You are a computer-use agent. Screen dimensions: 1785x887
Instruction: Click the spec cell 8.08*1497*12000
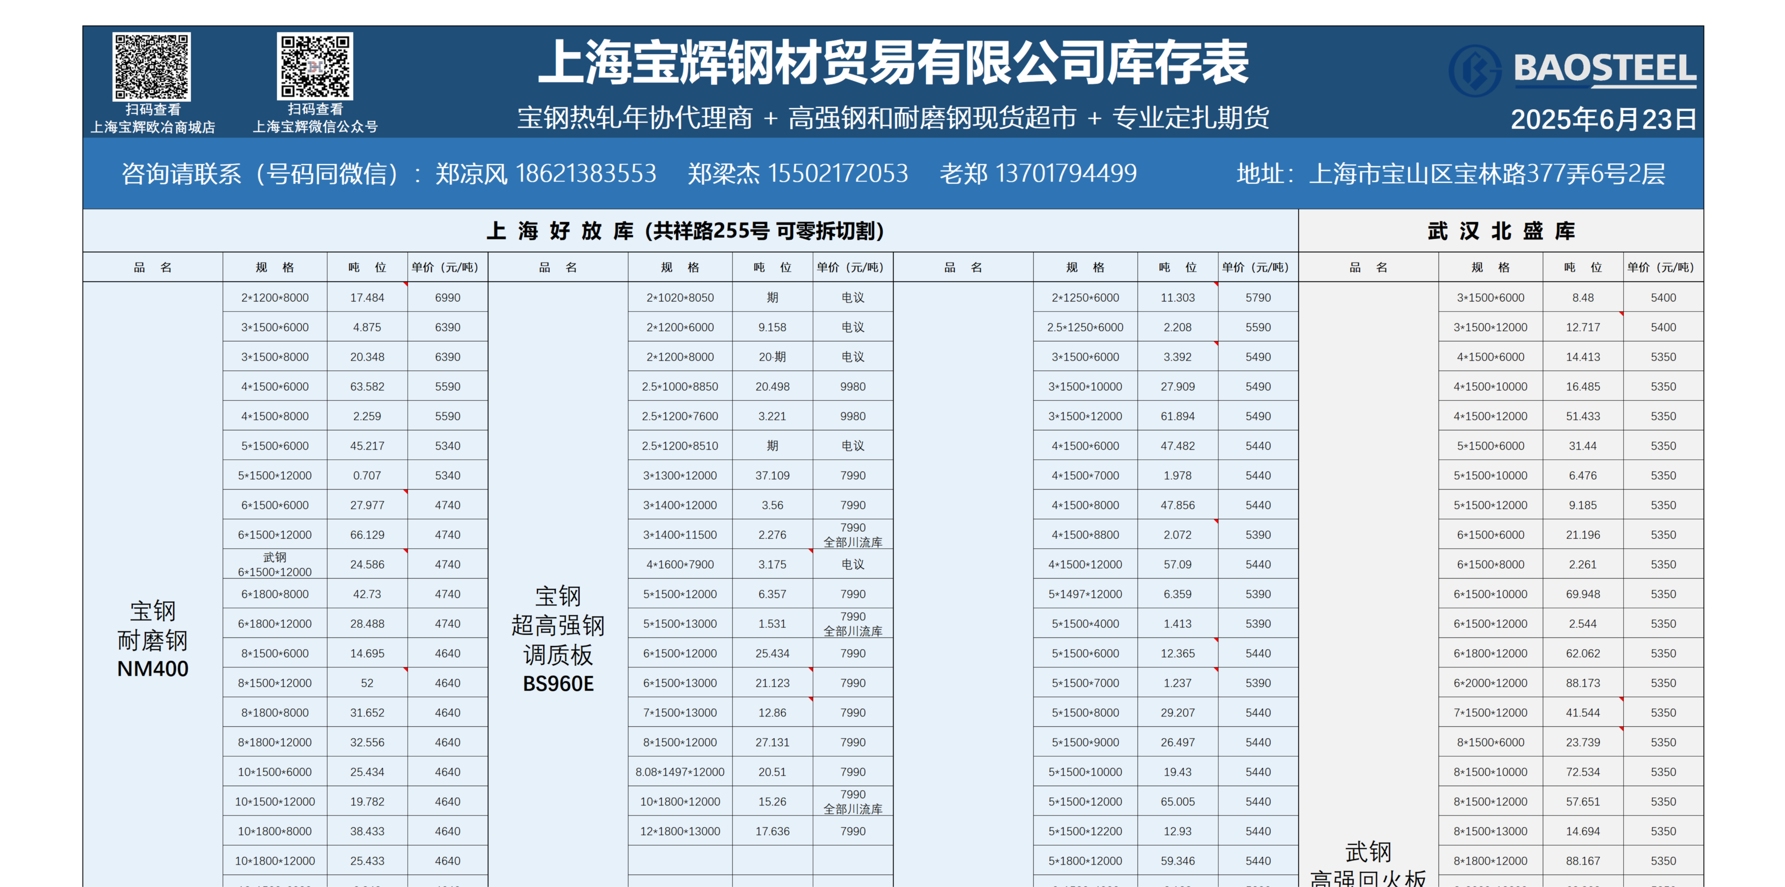point(680,772)
